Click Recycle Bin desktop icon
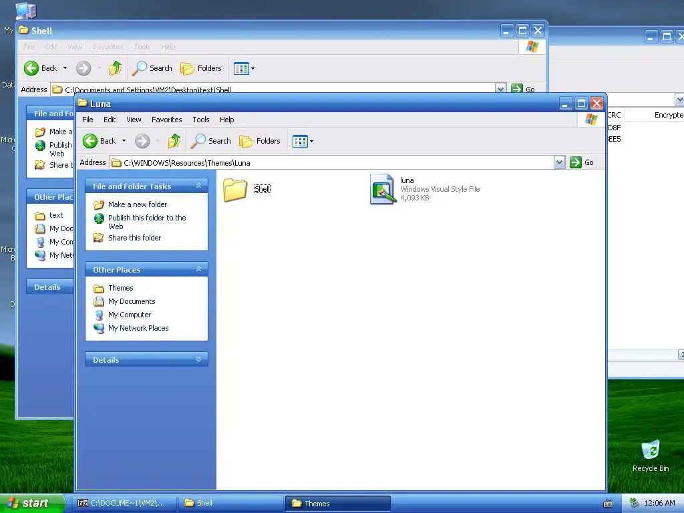 [651, 456]
